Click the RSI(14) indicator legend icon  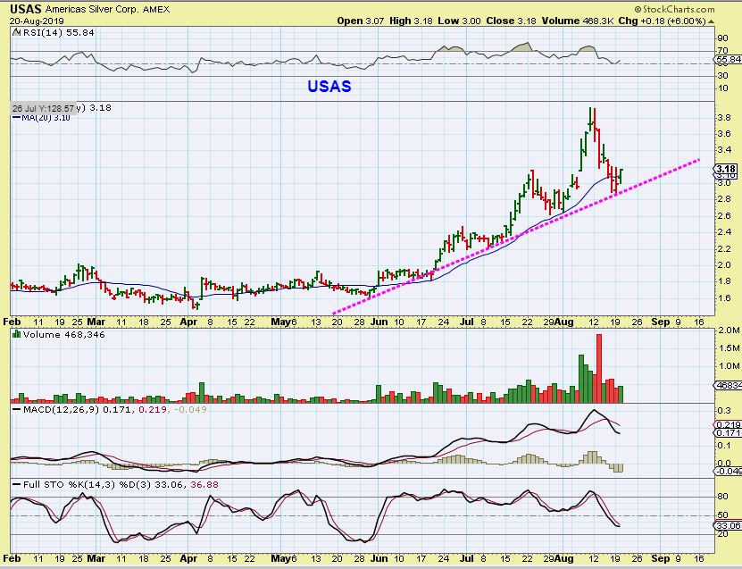[16, 32]
